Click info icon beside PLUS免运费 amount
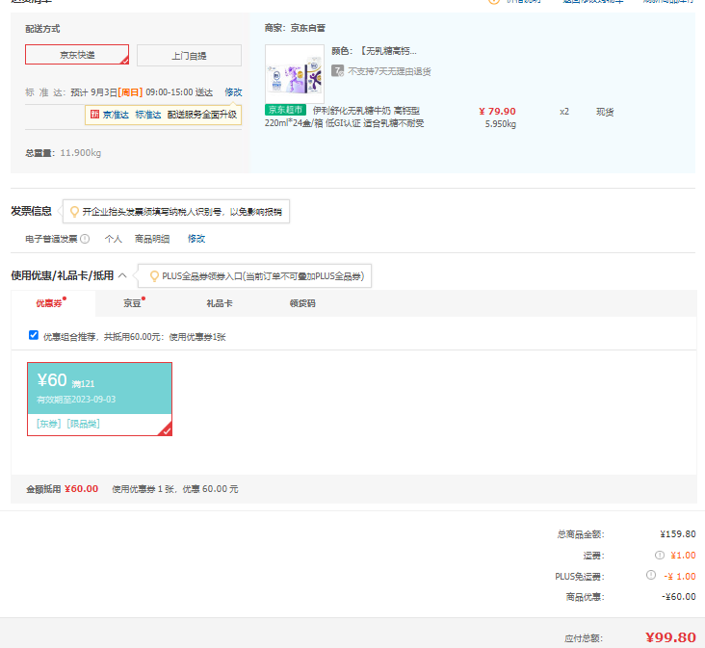This screenshot has height=648, width=705. [651, 575]
